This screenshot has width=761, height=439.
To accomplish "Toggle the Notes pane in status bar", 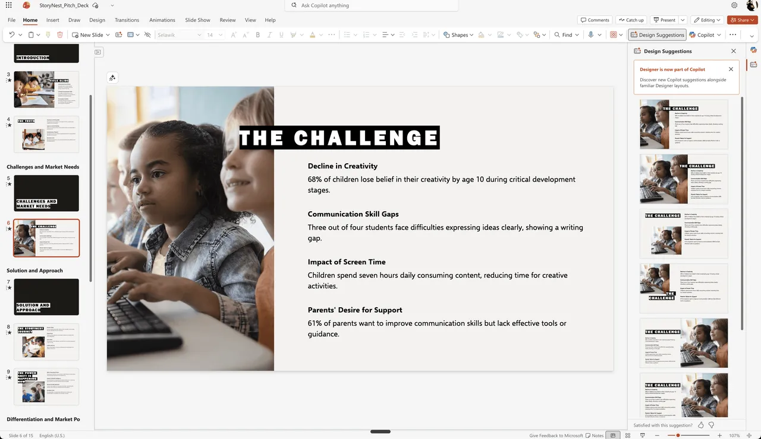I will (595, 435).
